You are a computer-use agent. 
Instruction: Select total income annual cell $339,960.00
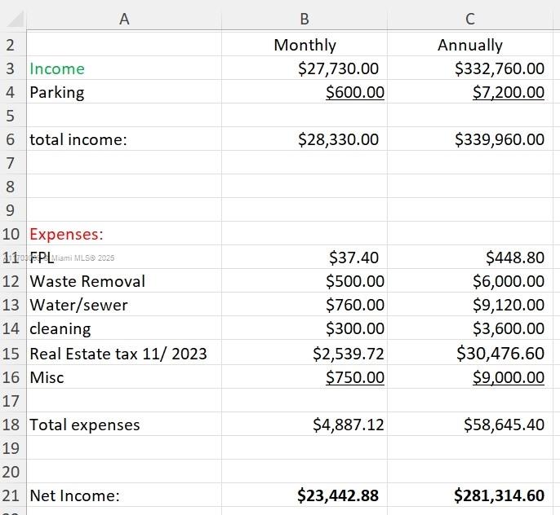click(499, 139)
